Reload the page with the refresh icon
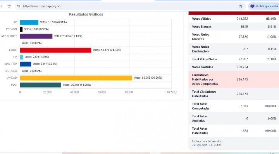Viewport: 279px width, 154px height. (9, 6)
